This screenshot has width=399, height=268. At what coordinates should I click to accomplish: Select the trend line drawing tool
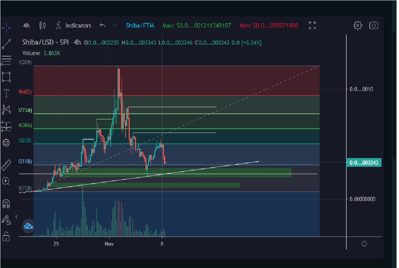pyautogui.click(x=6, y=44)
